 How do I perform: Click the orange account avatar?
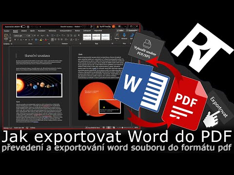[x=114, y=26]
